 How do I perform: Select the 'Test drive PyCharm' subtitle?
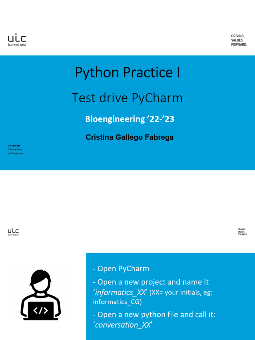(127, 98)
